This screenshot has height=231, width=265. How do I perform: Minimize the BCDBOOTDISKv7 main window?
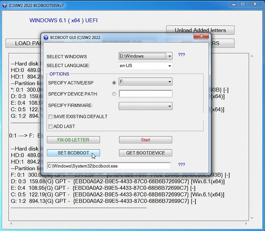click(234, 4)
